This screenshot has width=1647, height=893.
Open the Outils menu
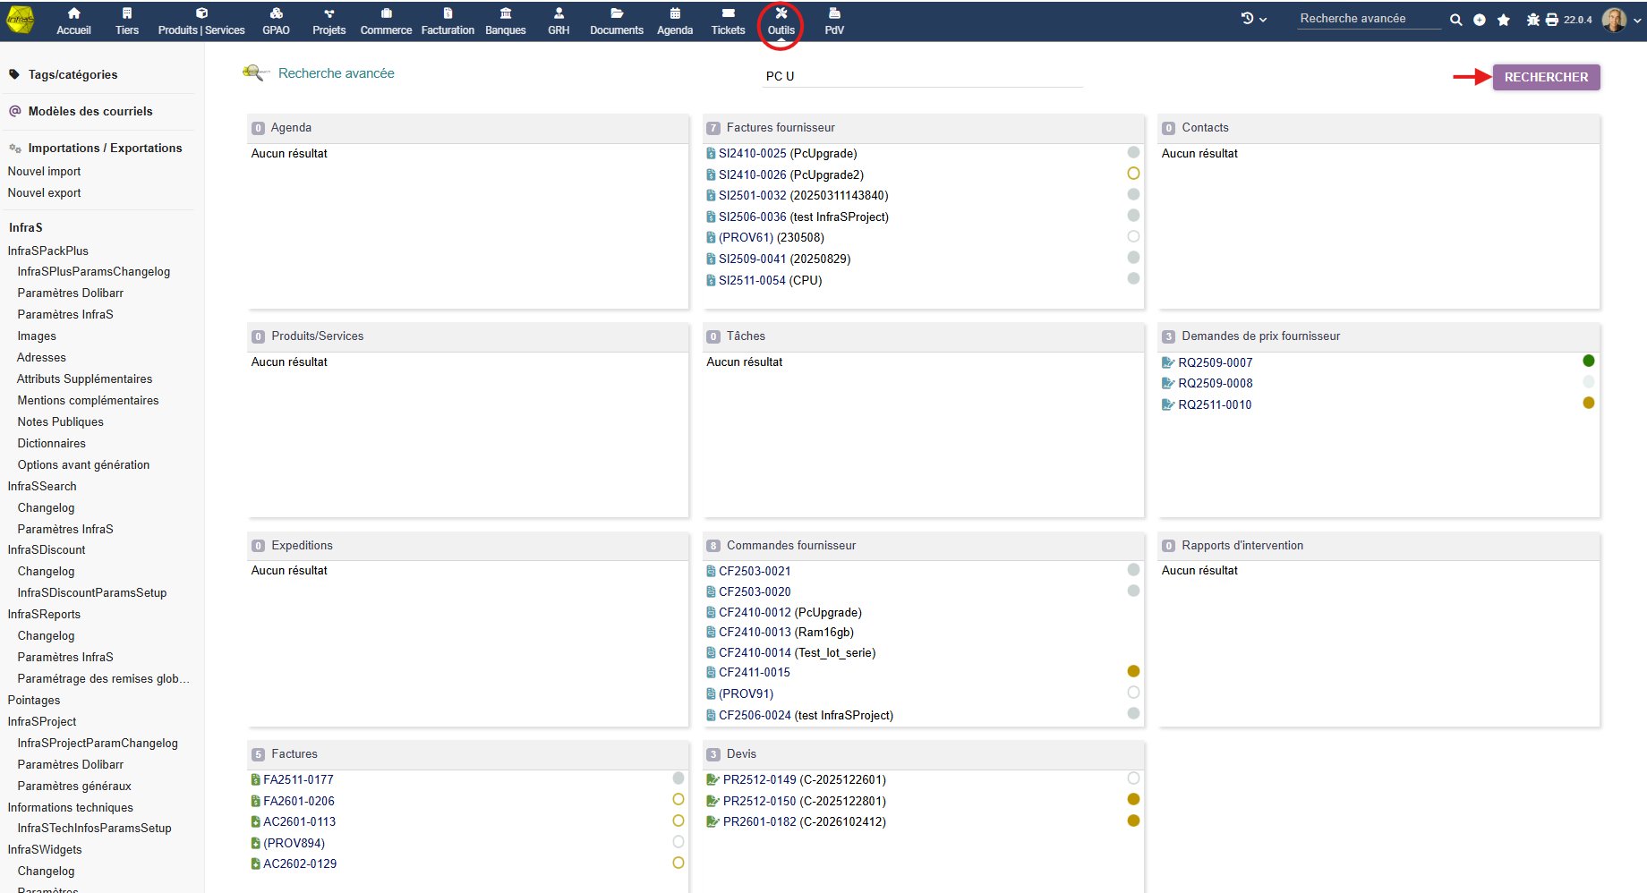(x=781, y=21)
